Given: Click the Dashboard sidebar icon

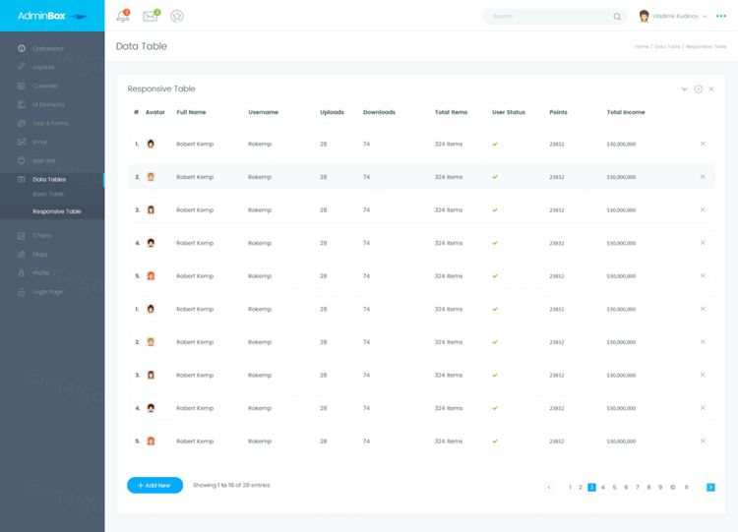Looking at the screenshot, I should coord(22,48).
